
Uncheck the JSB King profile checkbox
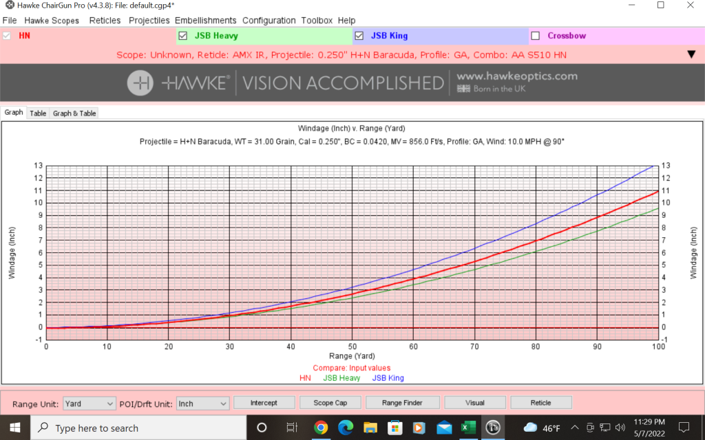(359, 36)
